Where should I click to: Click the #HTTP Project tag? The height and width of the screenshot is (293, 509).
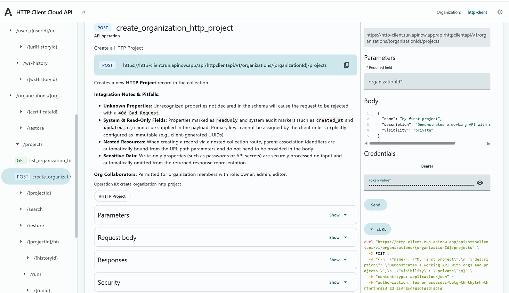coord(112,196)
